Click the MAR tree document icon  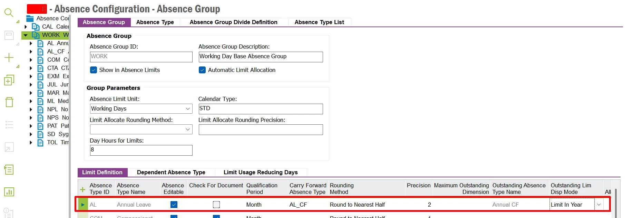(x=40, y=93)
